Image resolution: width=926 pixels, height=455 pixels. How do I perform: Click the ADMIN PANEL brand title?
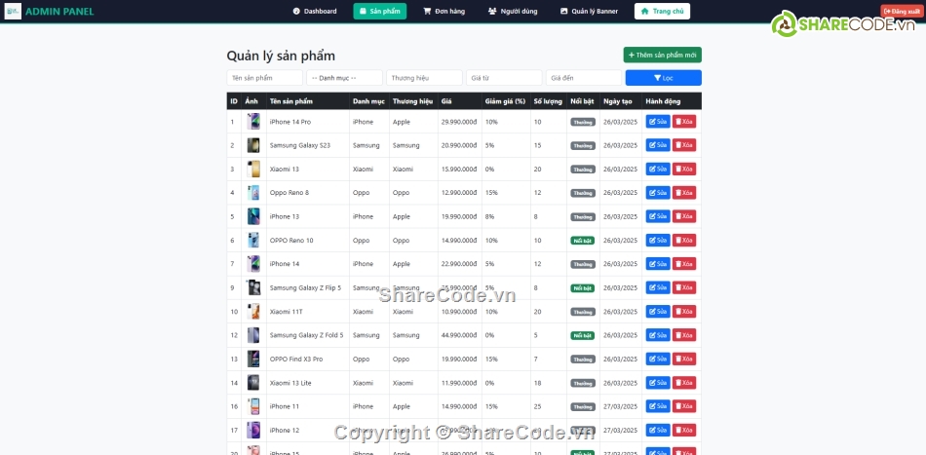coord(59,12)
